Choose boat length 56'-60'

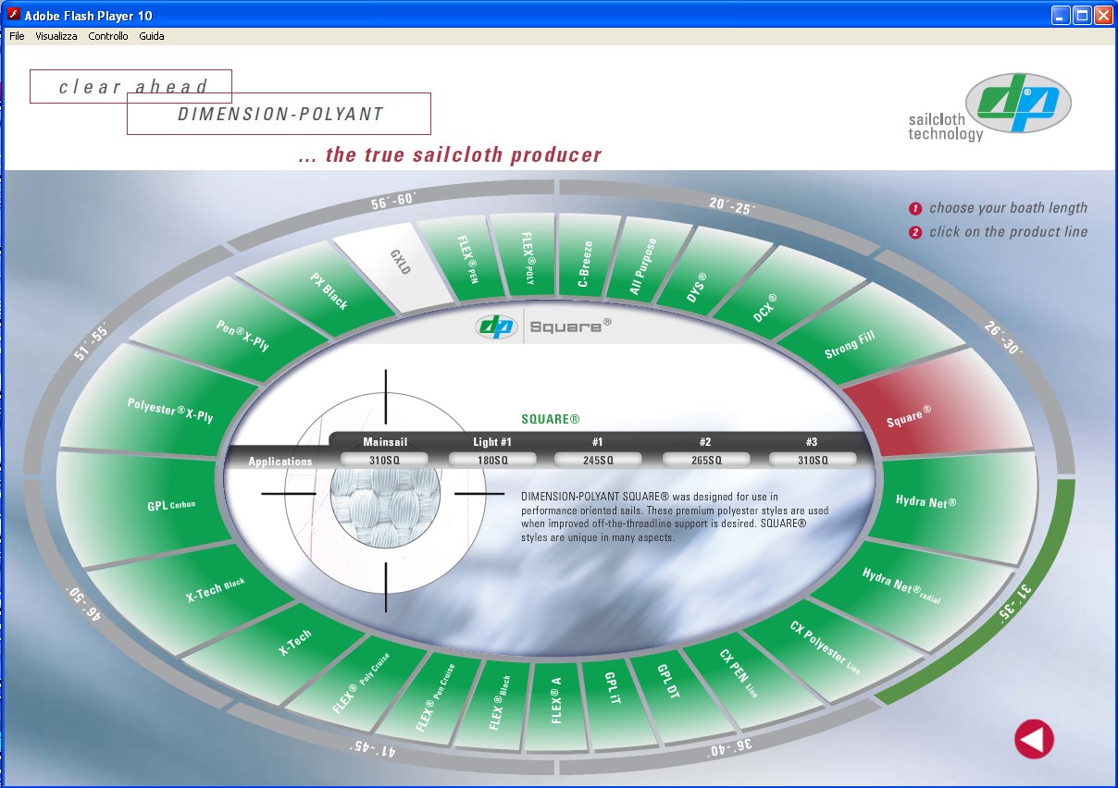click(394, 201)
